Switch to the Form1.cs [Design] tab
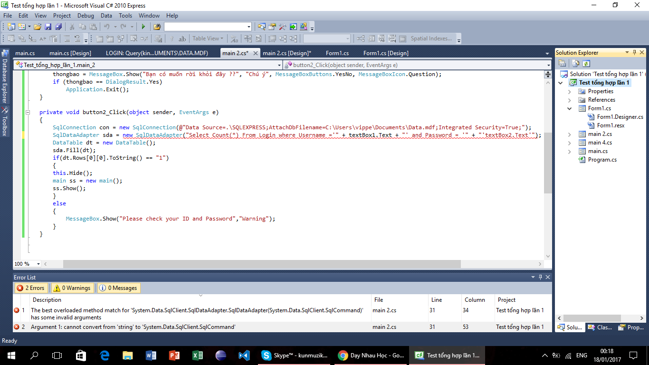The height and width of the screenshot is (365, 649). tap(385, 53)
